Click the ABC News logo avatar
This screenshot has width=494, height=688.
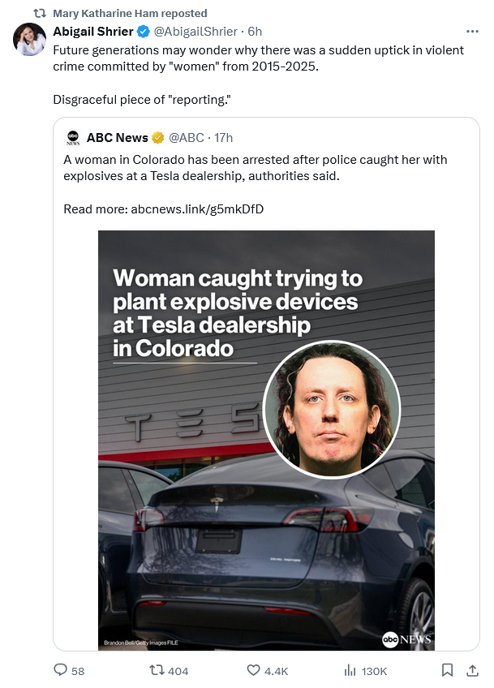click(x=73, y=138)
